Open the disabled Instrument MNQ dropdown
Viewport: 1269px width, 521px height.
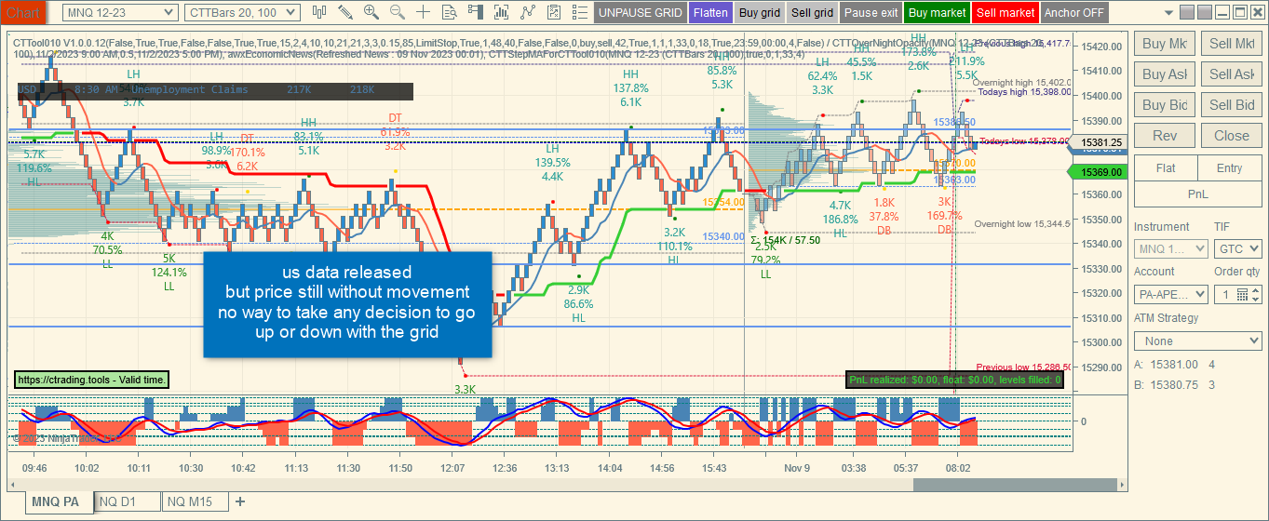[x=1170, y=248]
